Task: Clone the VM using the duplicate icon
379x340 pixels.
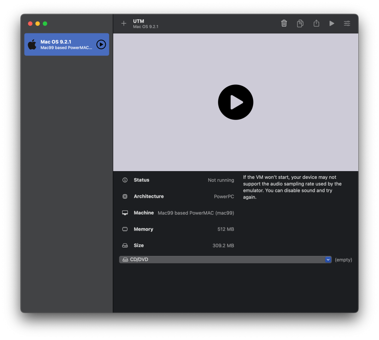Action: coord(300,23)
